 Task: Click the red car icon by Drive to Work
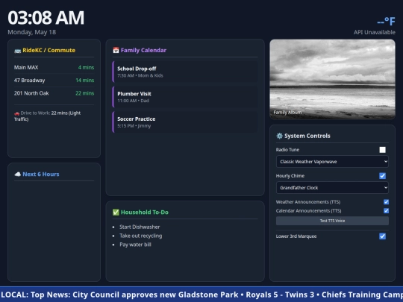click(x=16, y=113)
